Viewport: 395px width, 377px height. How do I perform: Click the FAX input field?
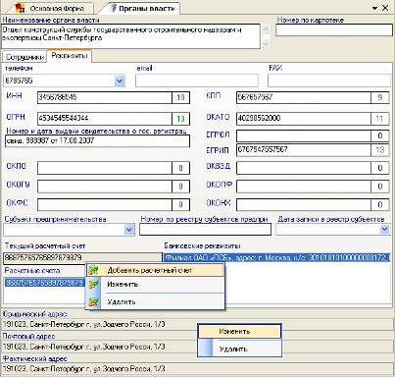[329, 81]
